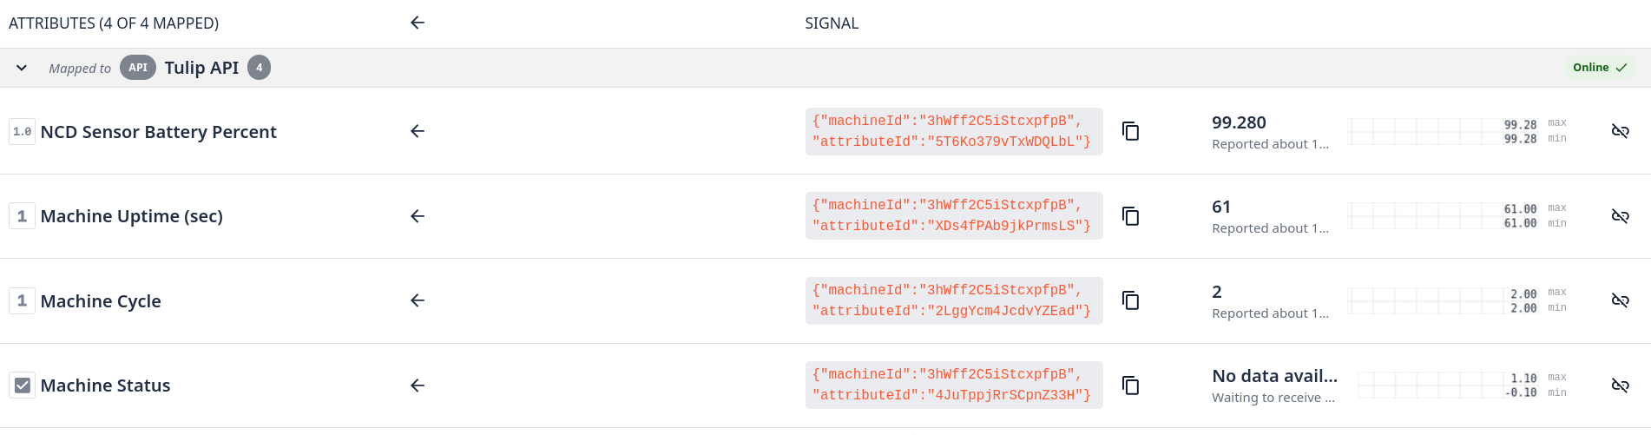The height and width of the screenshot is (435, 1651).
Task: Click the arrow in the attributes header
Action: [418, 23]
